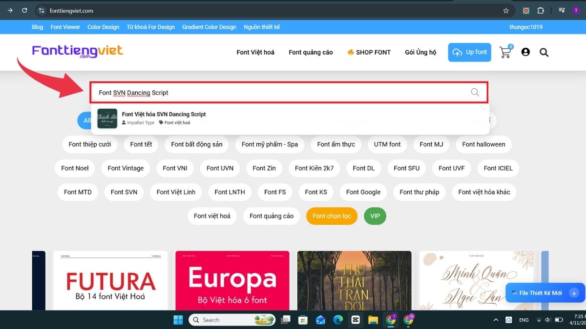Bookmark this page with the star icon
586x329 pixels.
tap(506, 10)
